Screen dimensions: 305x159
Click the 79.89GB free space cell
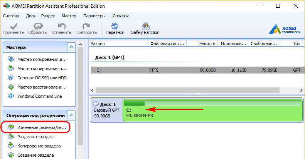[270, 70]
